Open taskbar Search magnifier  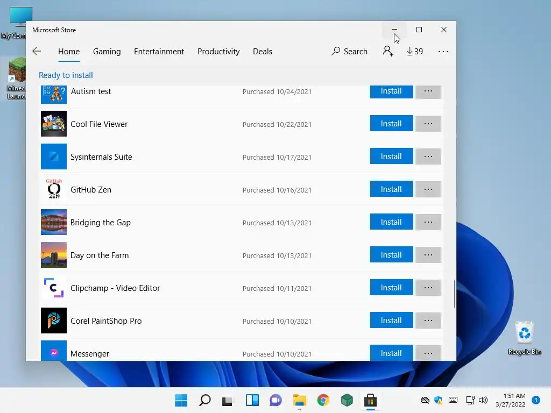click(205, 400)
